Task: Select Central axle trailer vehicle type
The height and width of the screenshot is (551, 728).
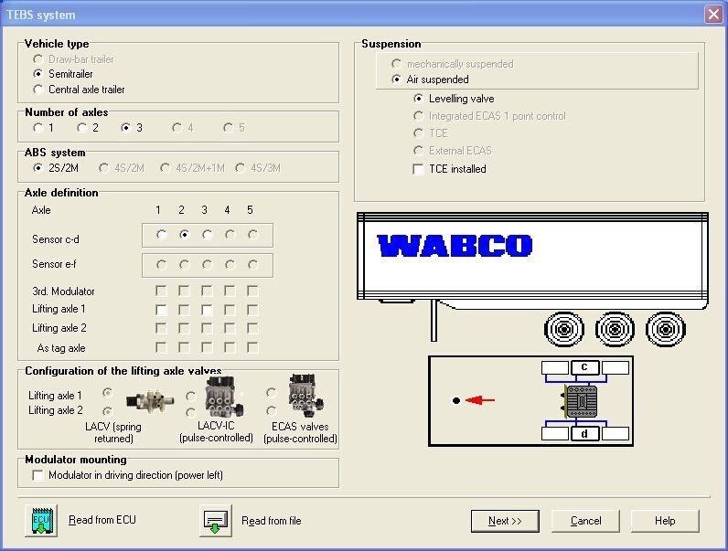Action: pyautogui.click(x=38, y=90)
